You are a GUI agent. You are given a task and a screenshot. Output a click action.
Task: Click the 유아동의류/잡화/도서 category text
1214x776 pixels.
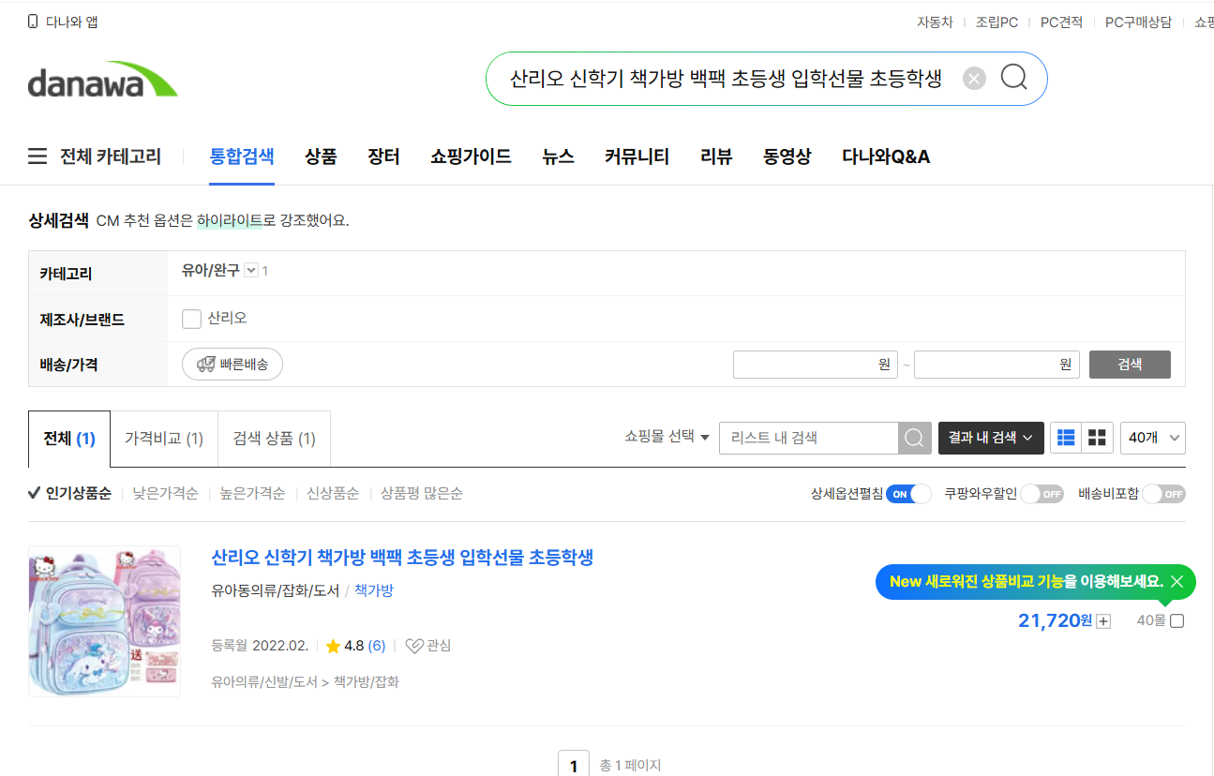click(276, 590)
